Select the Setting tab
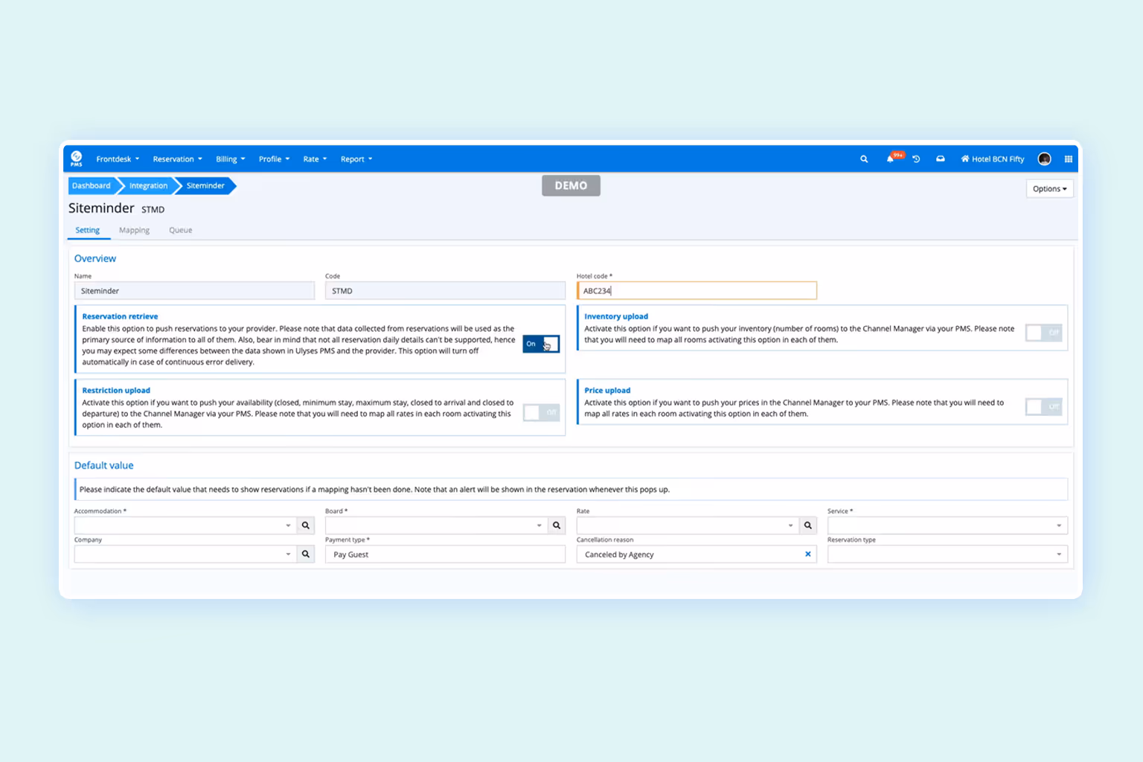The width and height of the screenshot is (1143, 762). coord(87,231)
